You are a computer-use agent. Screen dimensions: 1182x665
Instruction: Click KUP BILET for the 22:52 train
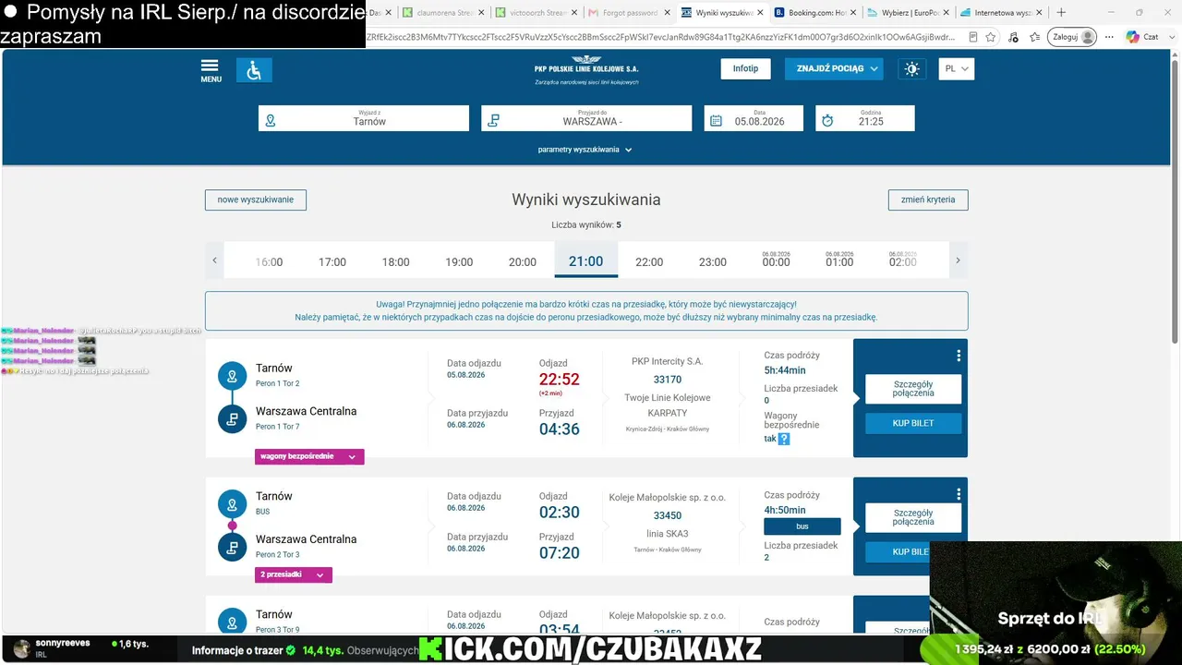[913, 423]
